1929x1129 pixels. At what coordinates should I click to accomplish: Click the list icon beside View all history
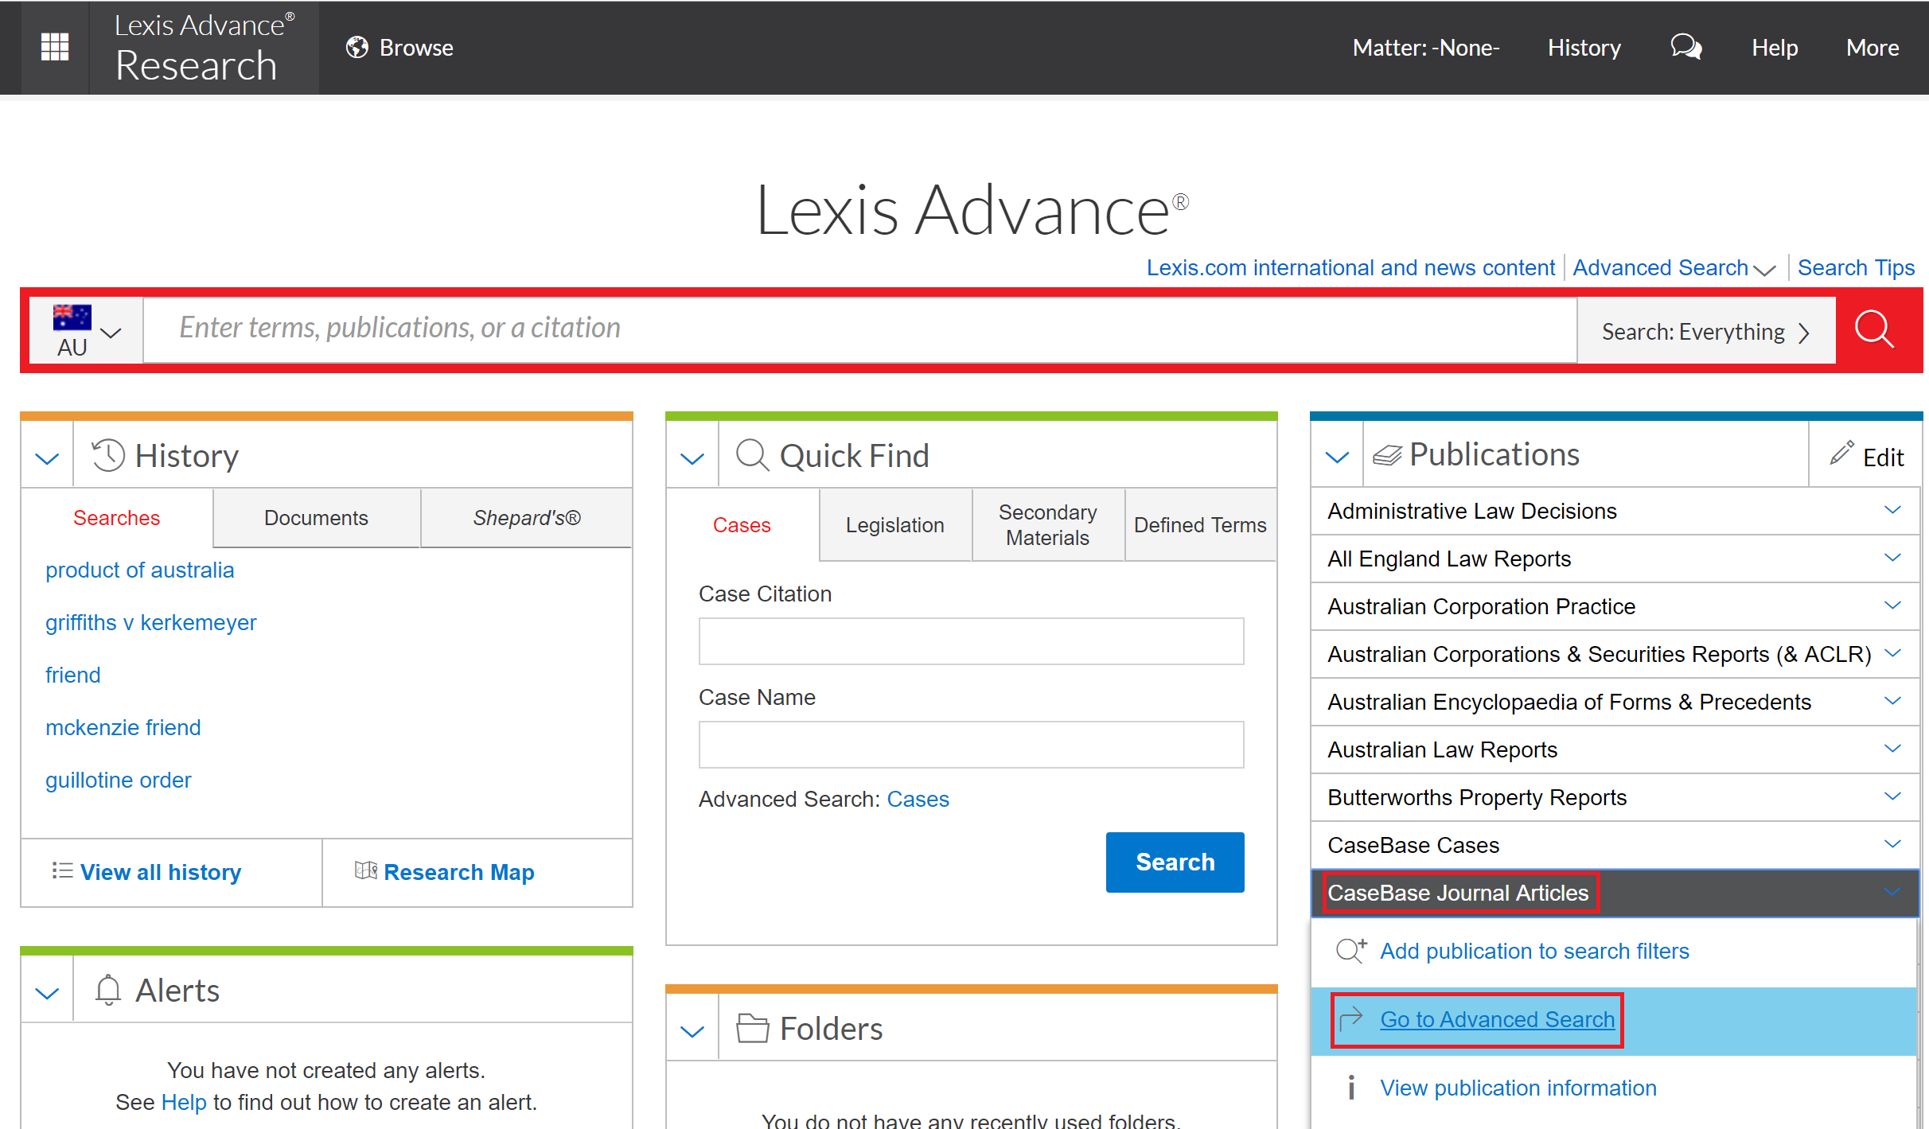62,870
